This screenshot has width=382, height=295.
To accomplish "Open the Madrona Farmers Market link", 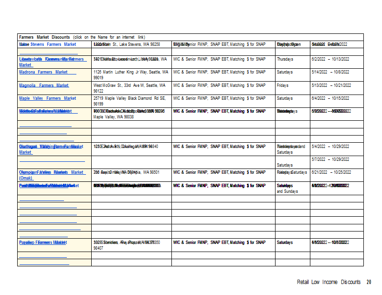I will pyautogui.click(x=43, y=72).
